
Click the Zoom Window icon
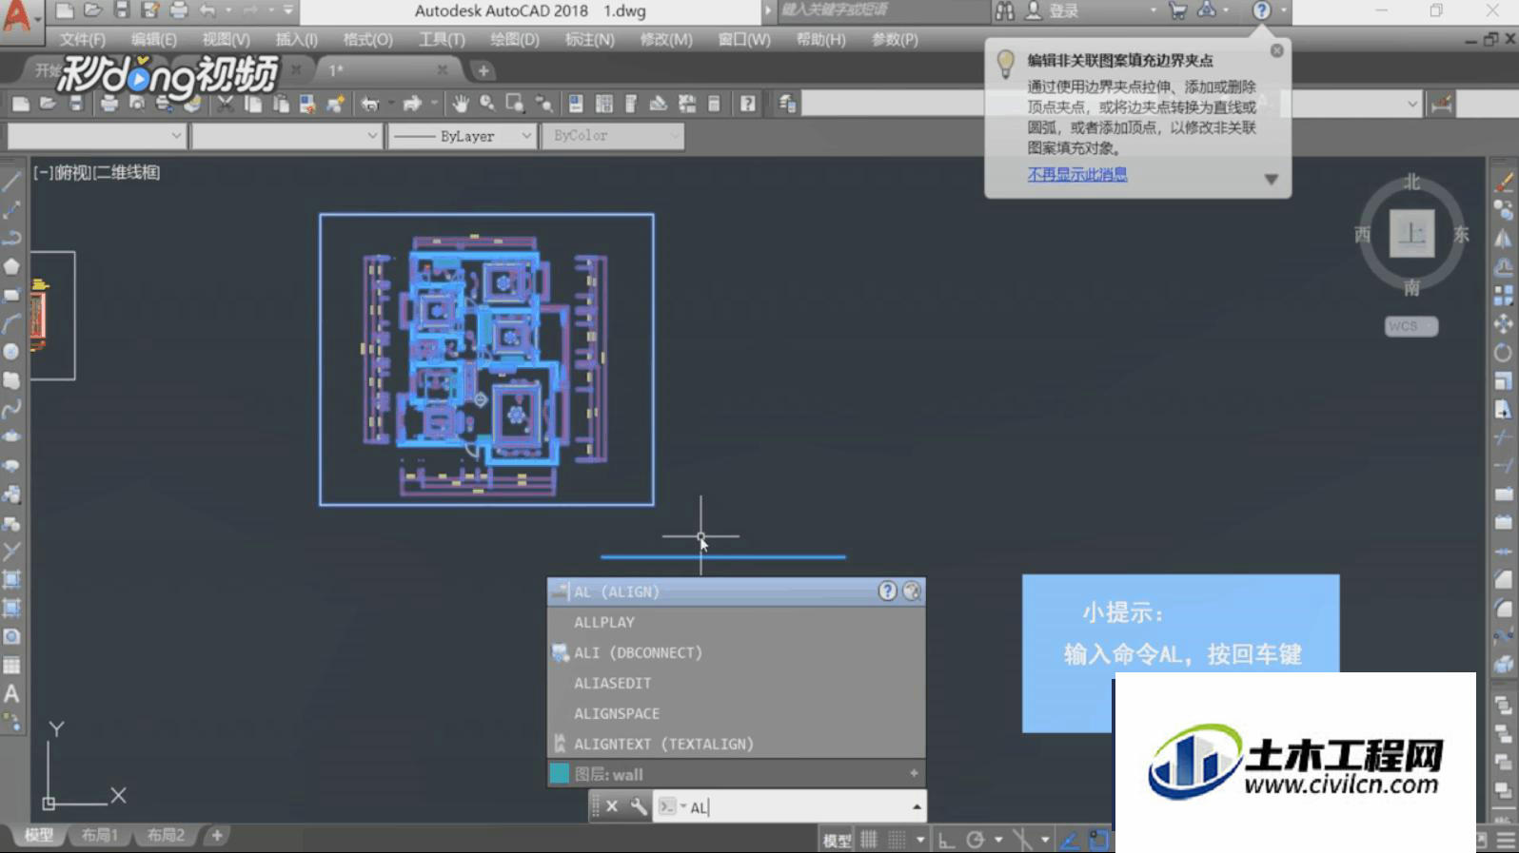click(515, 104)
